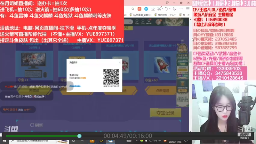Image resolution: width=256 pixels, height=144 pixels.
Task: Click the video progress slider knob
Action: tap(79, 136)
